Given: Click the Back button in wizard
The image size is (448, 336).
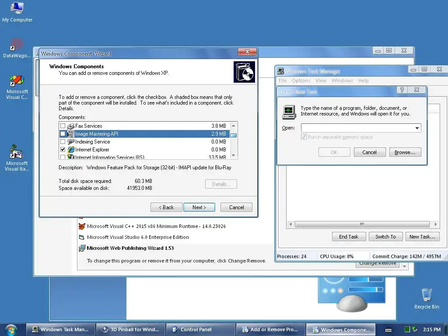Looking at the screenshot, I should 166,207.
